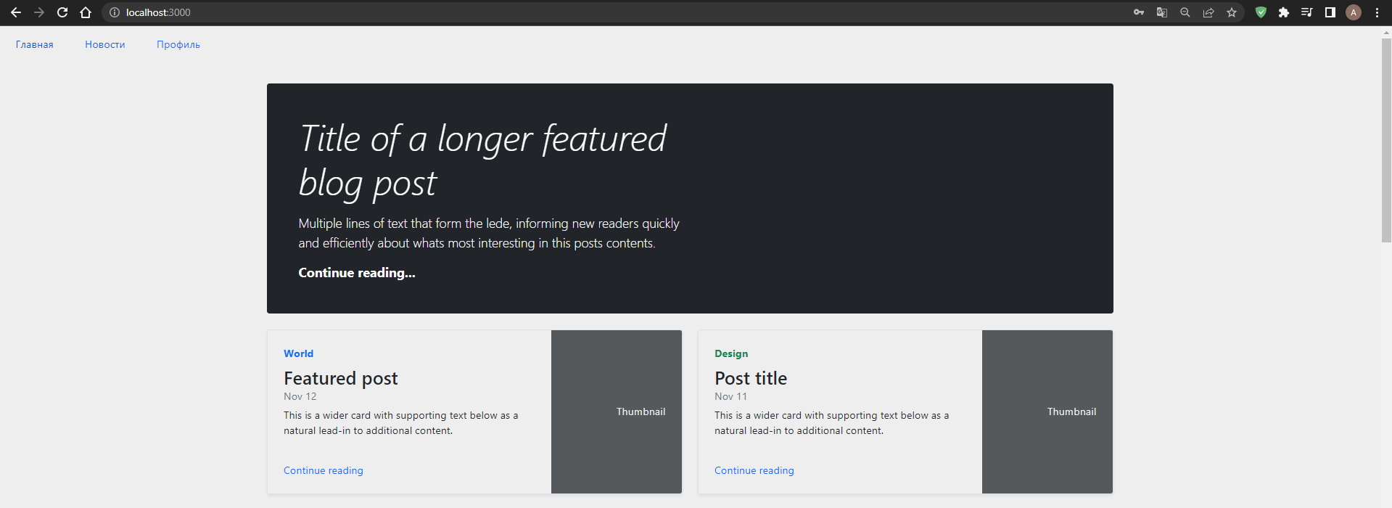
Task: Click the World category label
Action: tap(299, 353)
